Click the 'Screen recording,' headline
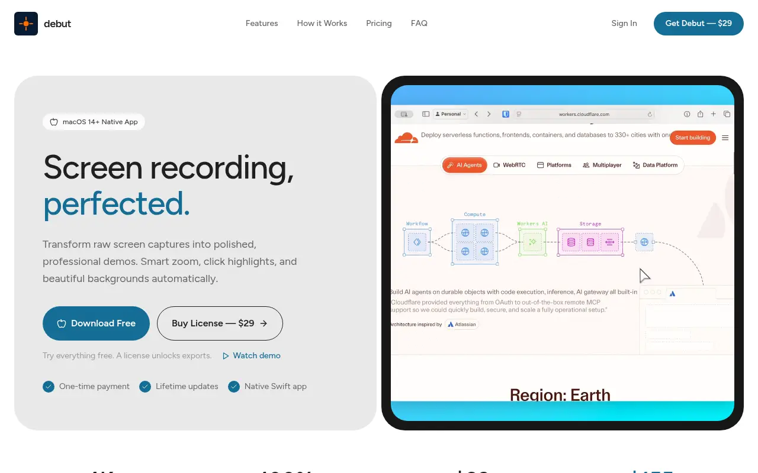The height and width of the screenshot is (473, 758). 169,167
